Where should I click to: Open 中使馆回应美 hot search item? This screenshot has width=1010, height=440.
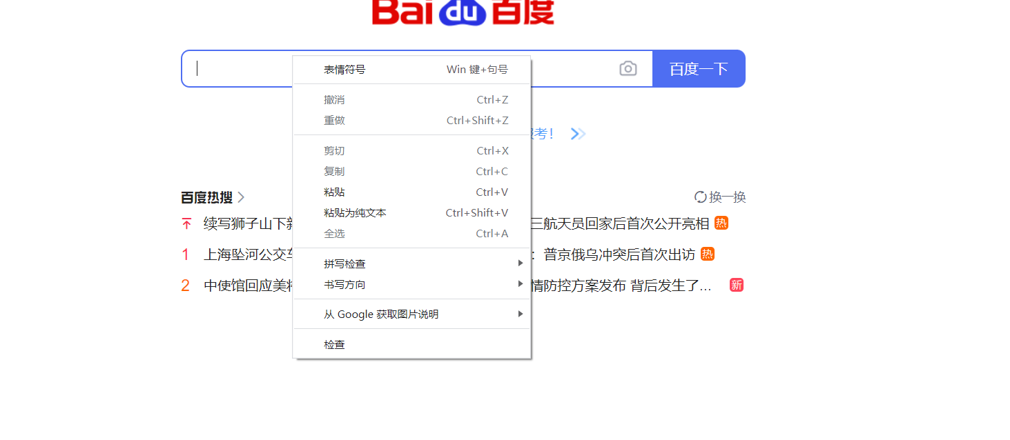click(x=248, y=285)
